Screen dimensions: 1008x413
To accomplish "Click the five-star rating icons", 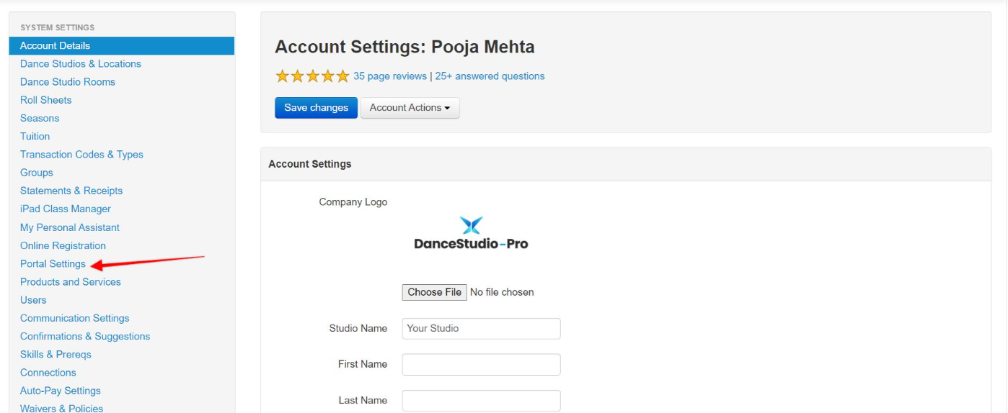I will point(312,76).
